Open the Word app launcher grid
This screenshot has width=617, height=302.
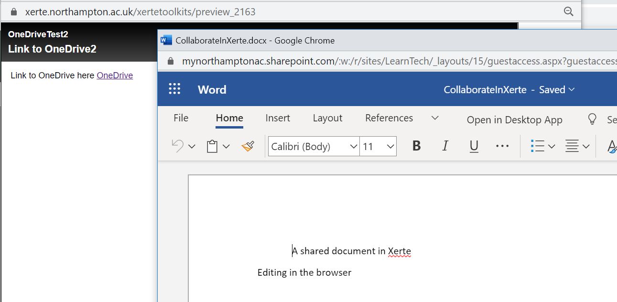[x=174, y=89]
